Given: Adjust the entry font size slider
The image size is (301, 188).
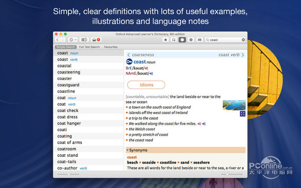Looking at the screenshot, I should 227,174.
